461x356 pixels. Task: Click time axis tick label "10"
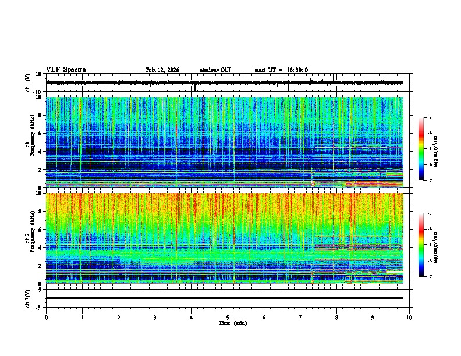click(x=409, y=318)
